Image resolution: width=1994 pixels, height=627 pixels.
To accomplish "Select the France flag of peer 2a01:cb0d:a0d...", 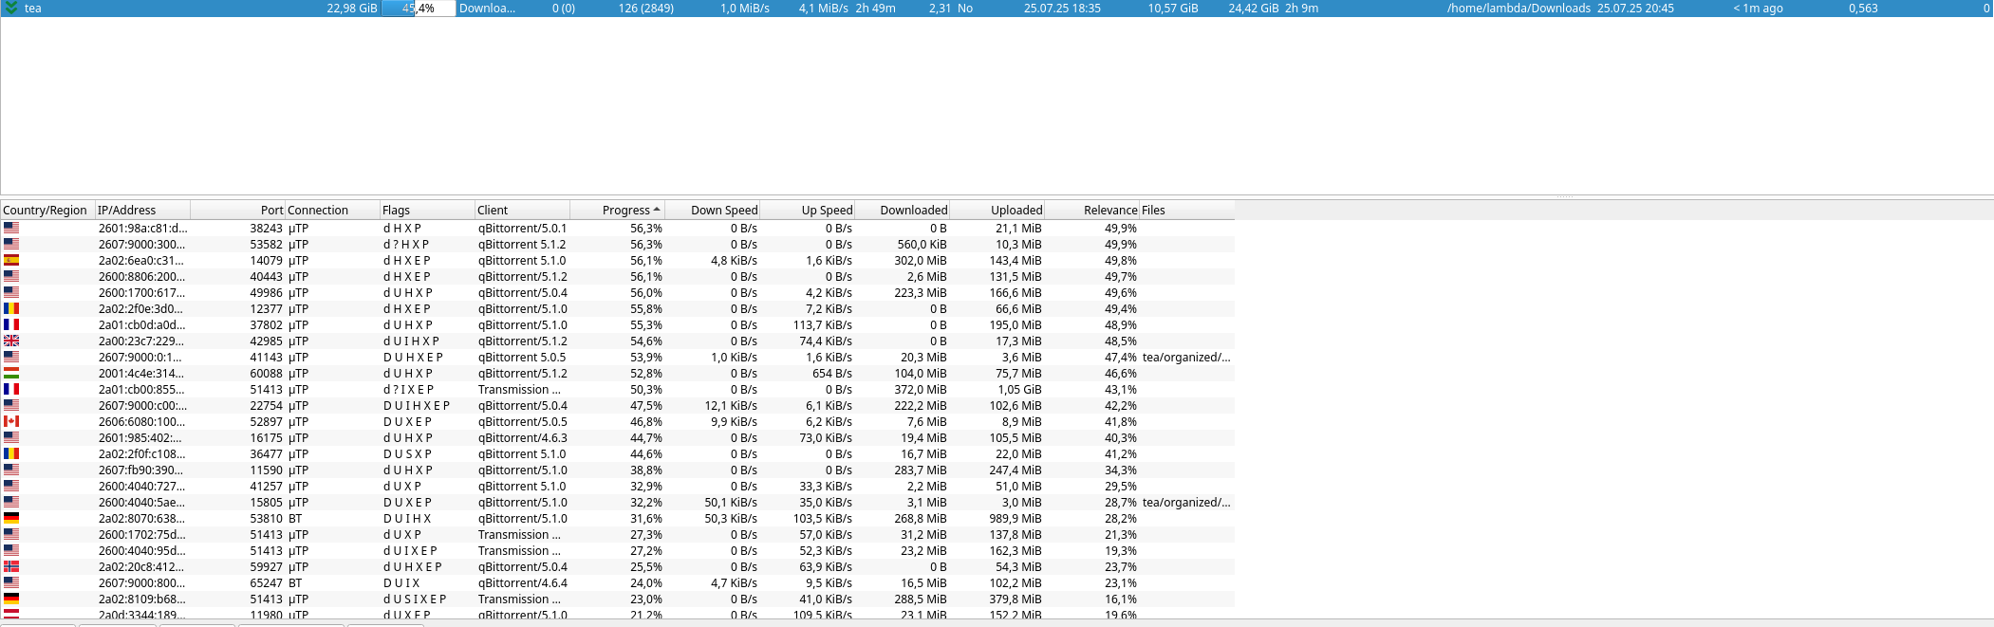I will tap(11, 324).
